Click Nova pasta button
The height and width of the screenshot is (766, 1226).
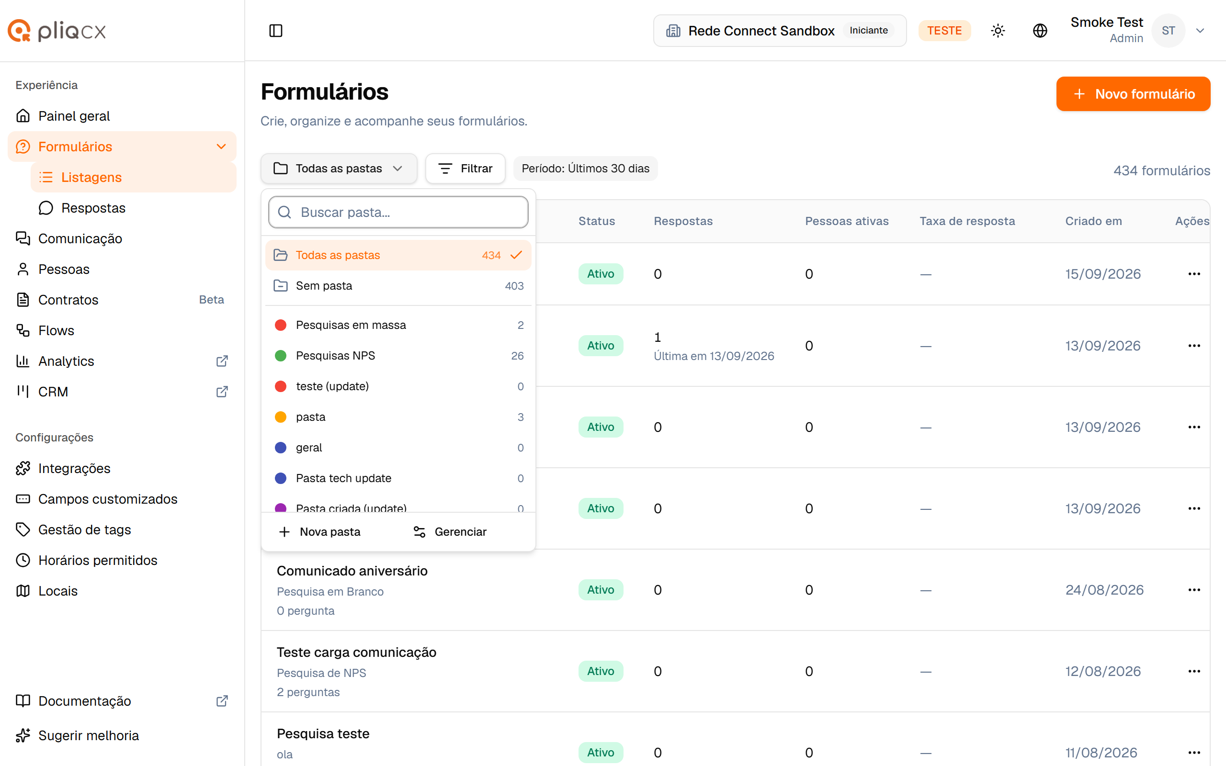(320, 531)
